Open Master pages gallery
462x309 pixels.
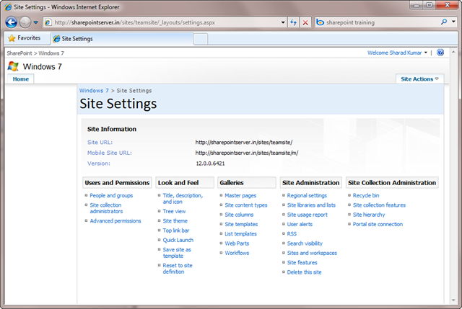240,195
